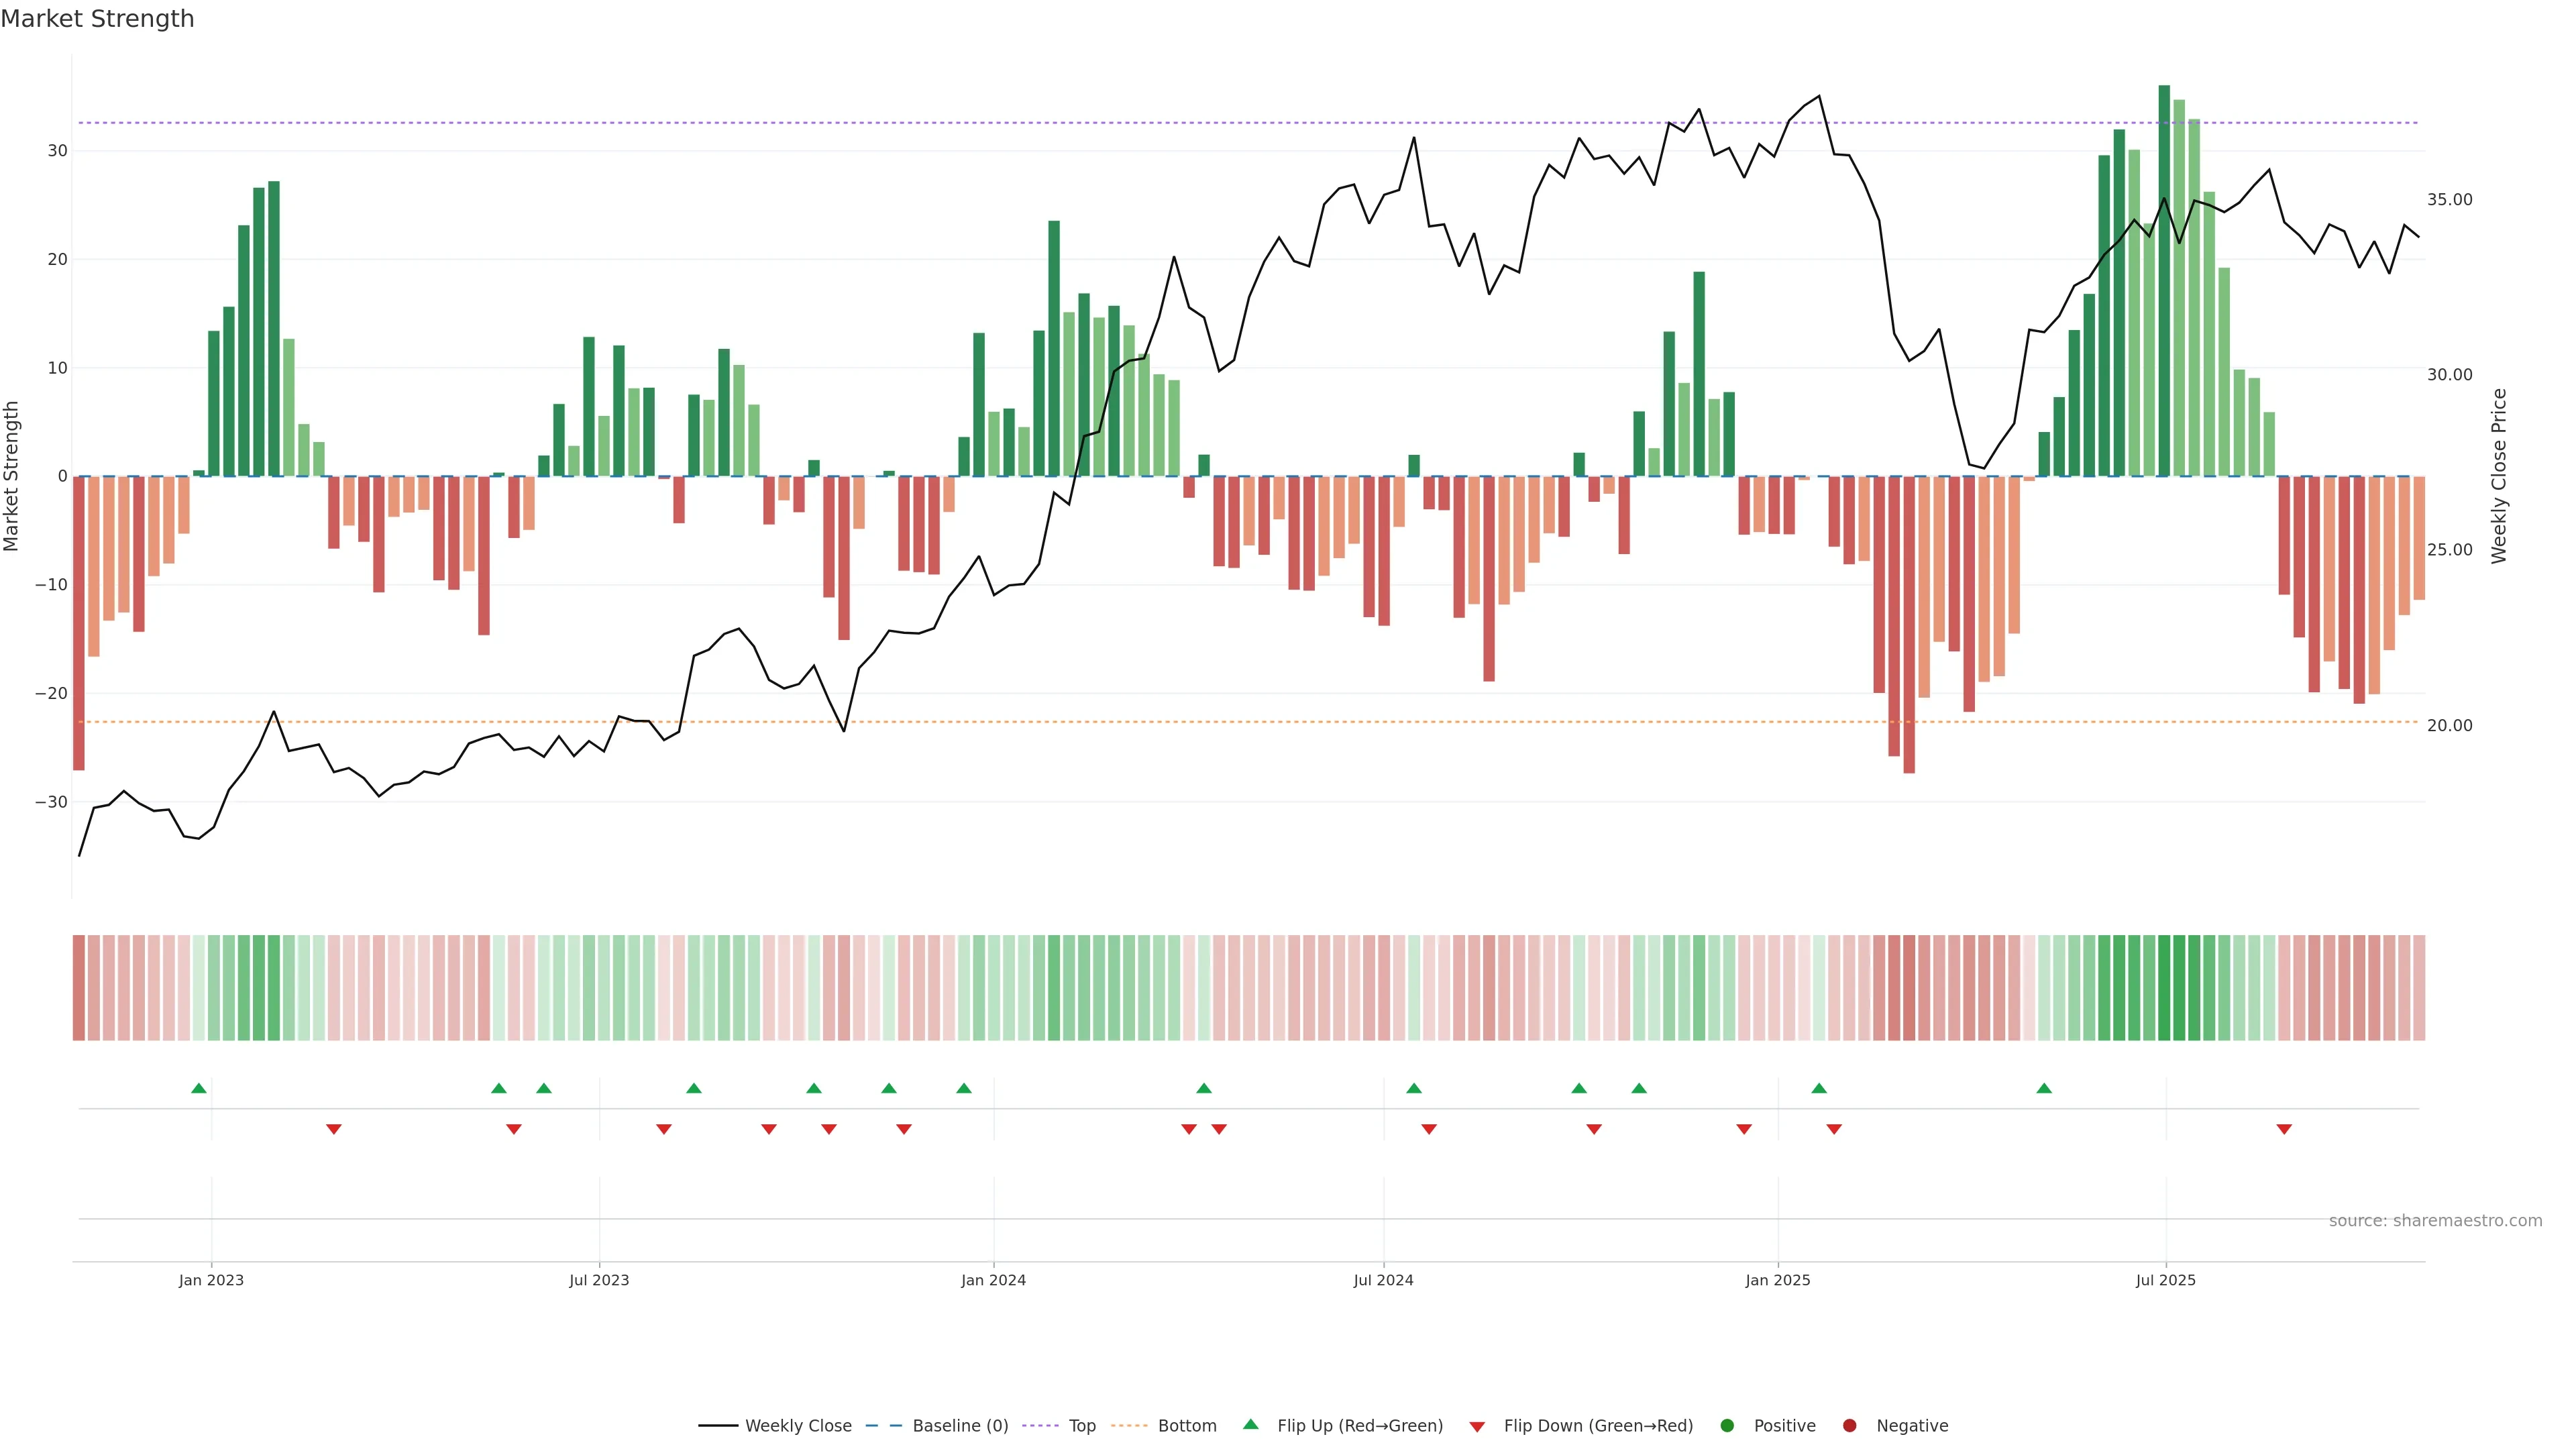Click the Market Strength chart title
Viewport: 2576px width, 1449px height.
point(97,19)
